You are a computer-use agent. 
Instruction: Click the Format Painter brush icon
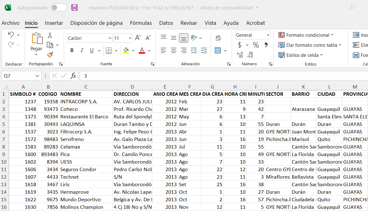tap(50, 55)
